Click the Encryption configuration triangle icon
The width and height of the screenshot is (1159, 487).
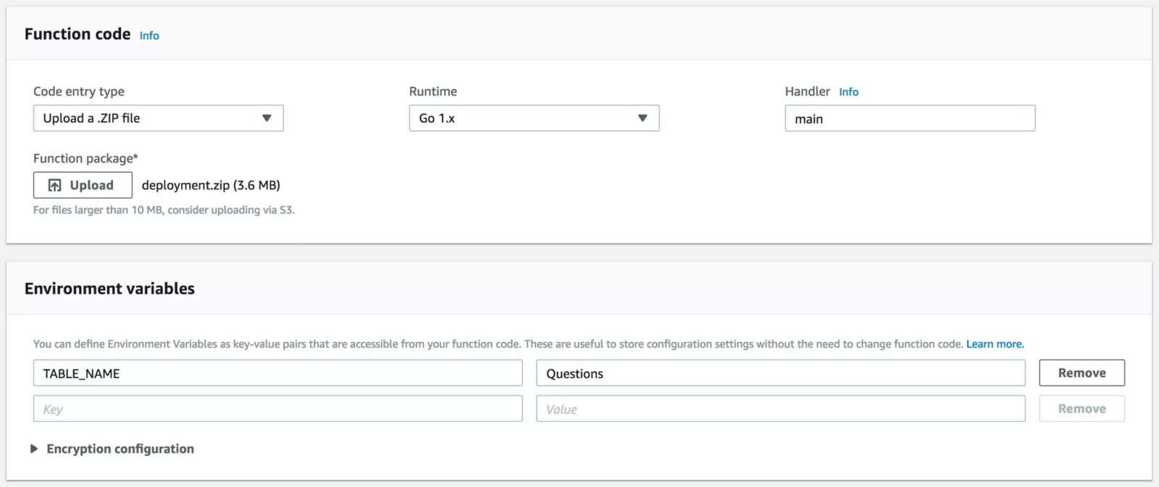pyautogui.click(x=34, y=449)
